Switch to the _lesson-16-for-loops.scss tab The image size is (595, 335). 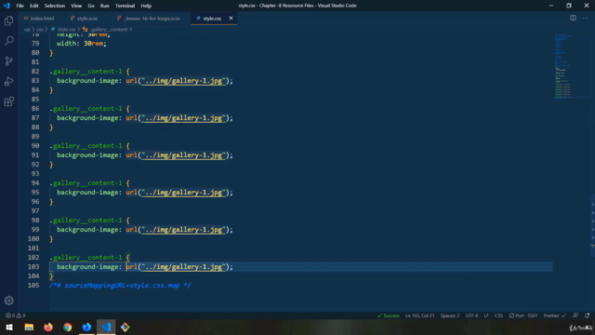coord(149,19)
